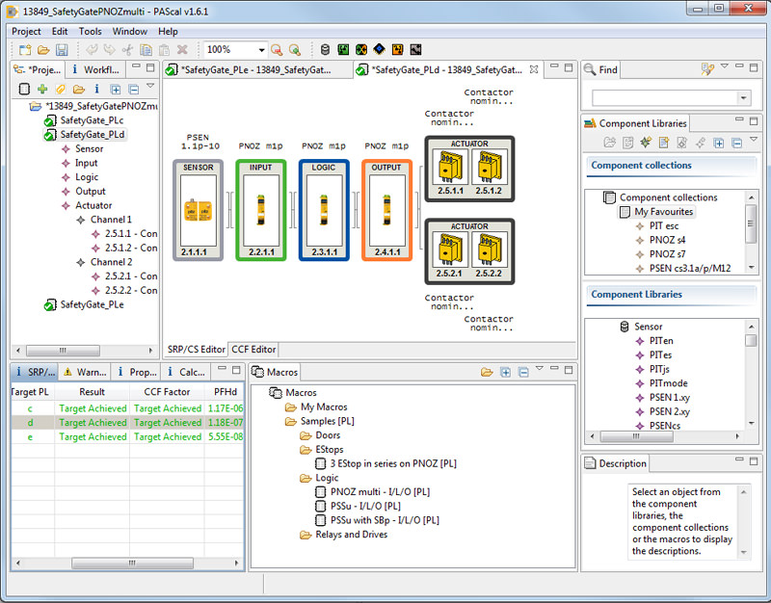The height and width of the screenshot is (603, 771).
Task: Open the 100% zoom level dropdown
Action: pyautogui.click(x=261, y=50)
